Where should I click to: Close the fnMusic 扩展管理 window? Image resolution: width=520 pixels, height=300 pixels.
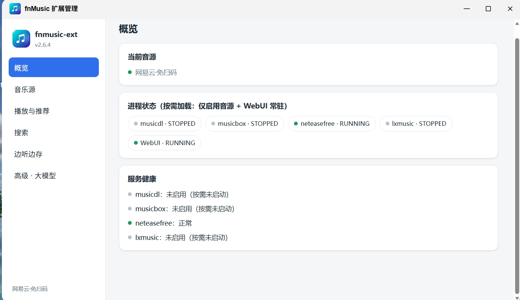click(510, 9)
